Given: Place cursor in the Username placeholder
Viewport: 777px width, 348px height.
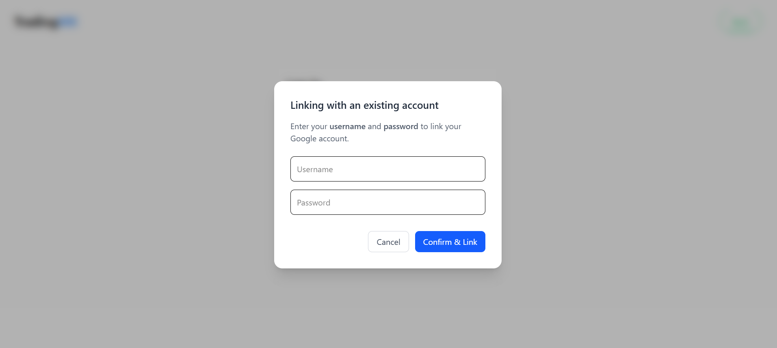Looking at the screenshot, I should coord(315,169).
